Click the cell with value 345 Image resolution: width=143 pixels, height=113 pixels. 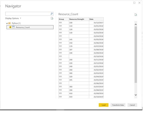pyautogui.click(x=79, y=80)
